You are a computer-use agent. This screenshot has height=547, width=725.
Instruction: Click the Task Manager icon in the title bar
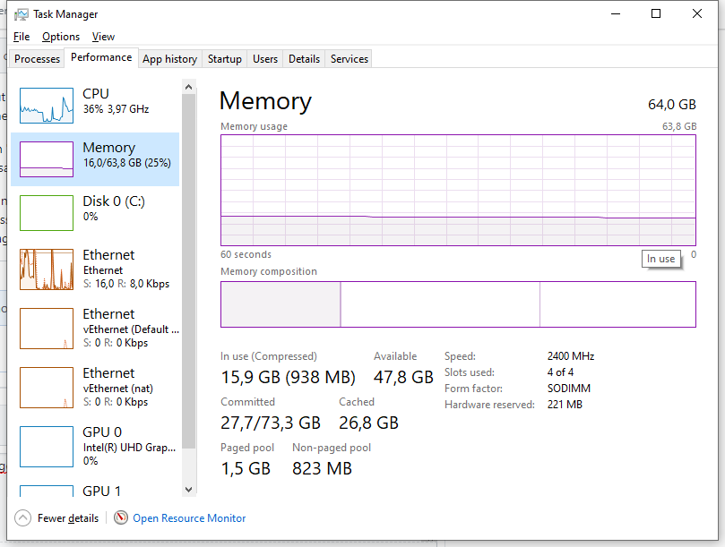coord(22,13)
